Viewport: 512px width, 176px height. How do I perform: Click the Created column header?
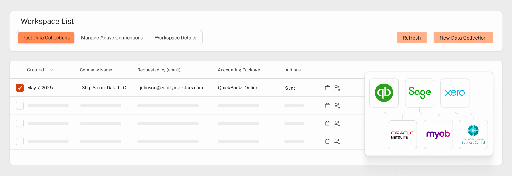coord(35,70)
